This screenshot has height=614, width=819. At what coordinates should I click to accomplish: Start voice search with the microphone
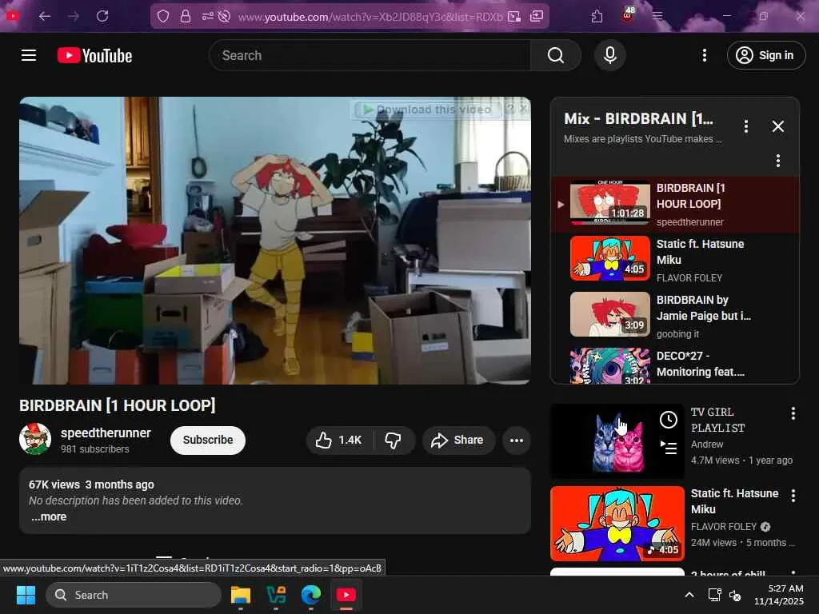click(x=609, y=55)
